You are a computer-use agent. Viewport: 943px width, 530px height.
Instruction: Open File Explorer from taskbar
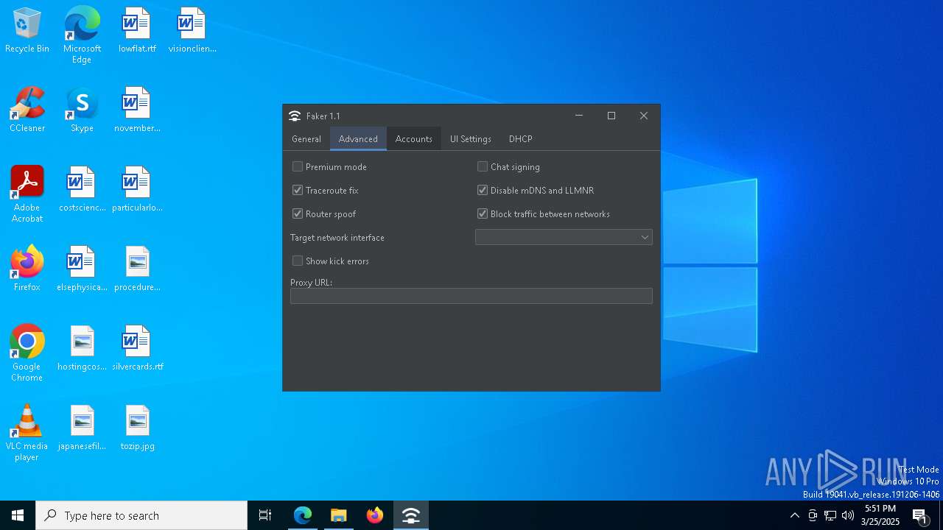(338, 515)
